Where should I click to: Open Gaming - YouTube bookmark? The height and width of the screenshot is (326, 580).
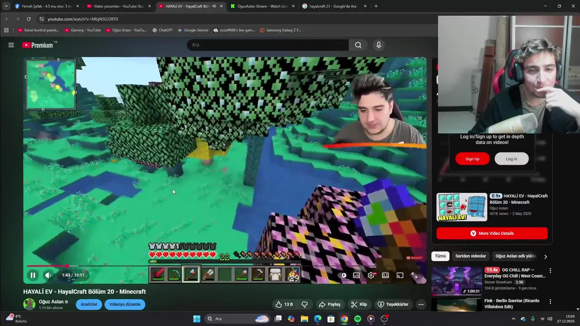click(83, 30)
